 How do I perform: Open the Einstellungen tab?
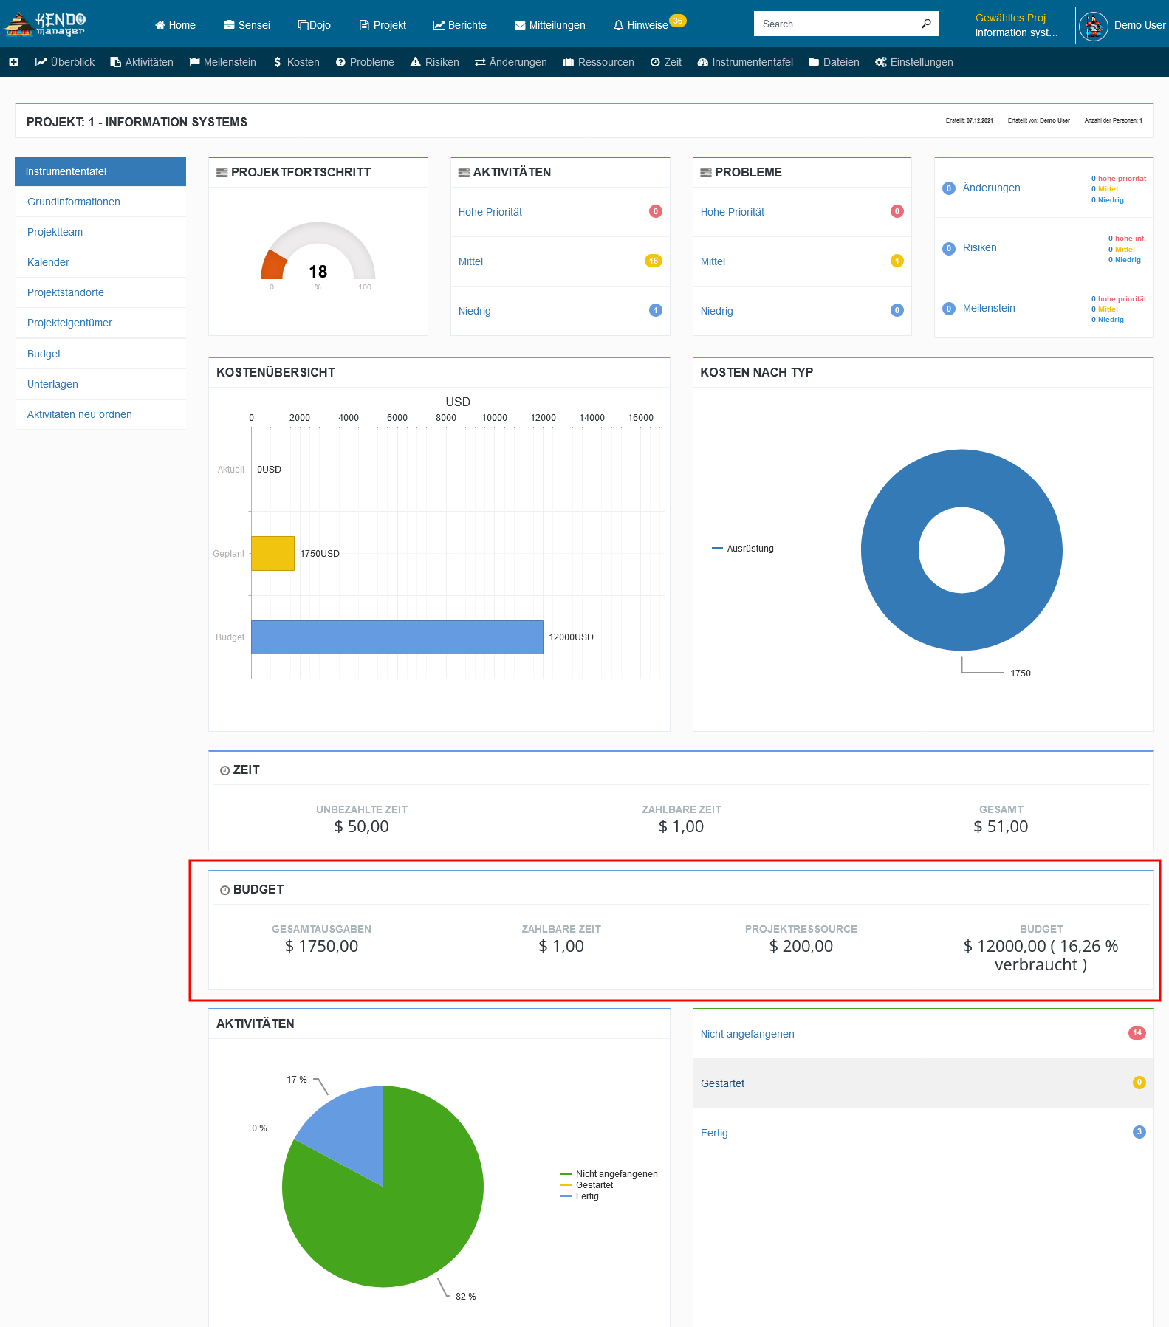(x=914, y=62)
